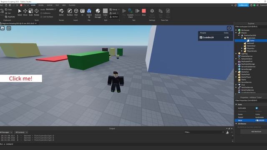Collapse the Attributes section
The image size is (267, 150).
(x=236, y=124)
